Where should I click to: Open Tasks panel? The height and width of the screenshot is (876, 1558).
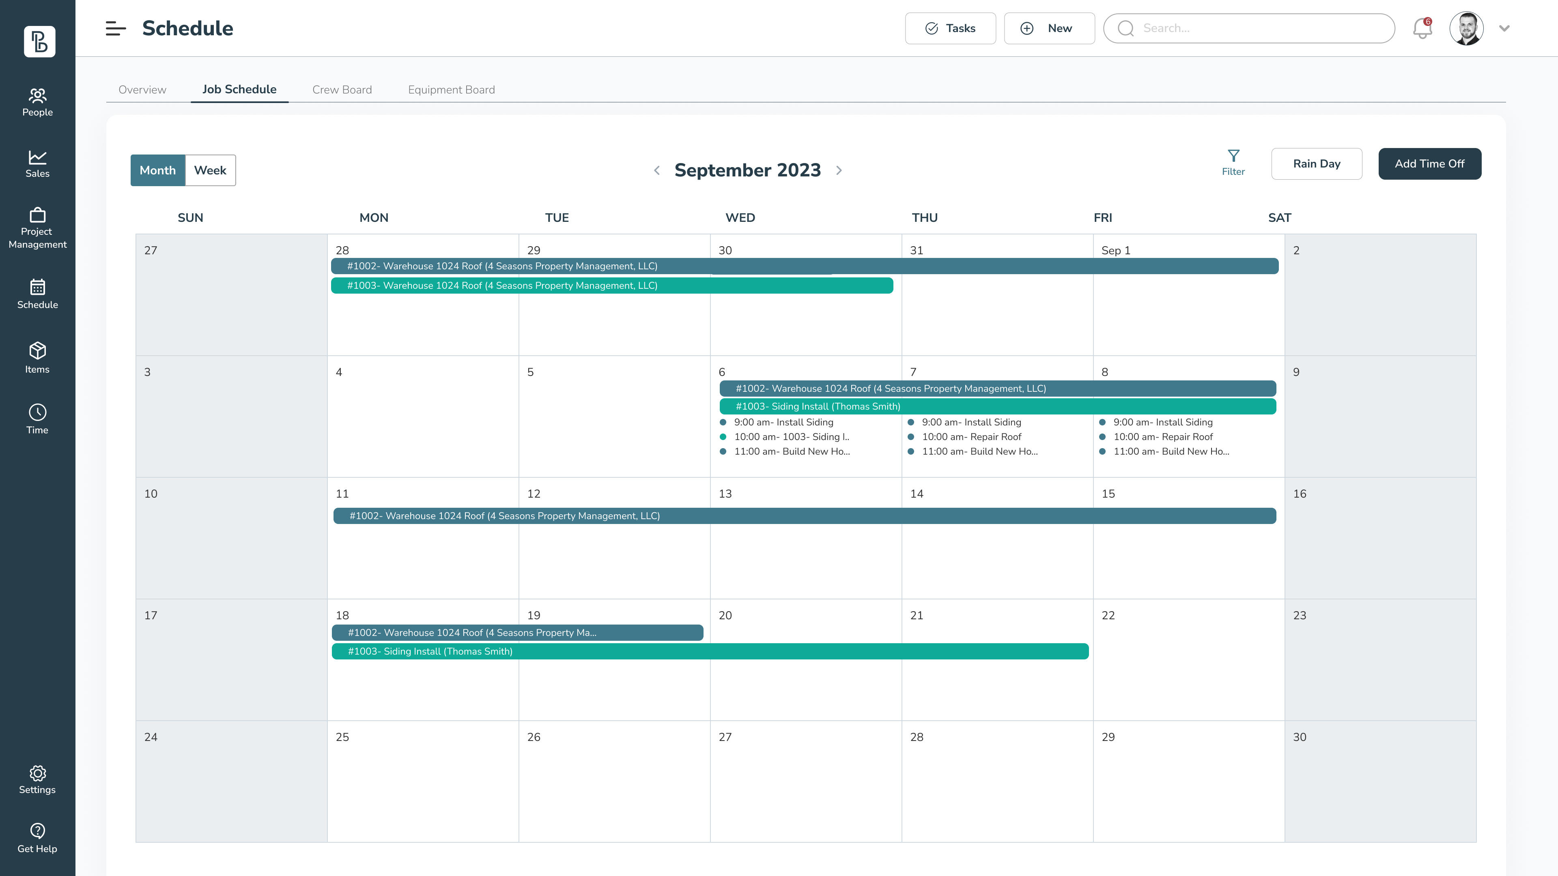(950, 28)
